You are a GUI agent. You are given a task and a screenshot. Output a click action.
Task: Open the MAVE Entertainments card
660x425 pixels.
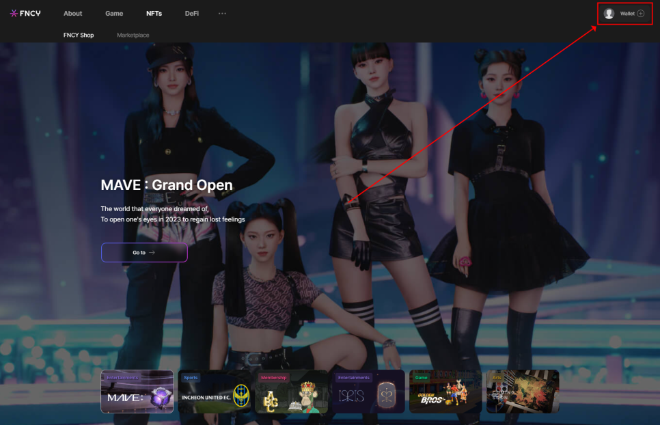click(137, 392)
